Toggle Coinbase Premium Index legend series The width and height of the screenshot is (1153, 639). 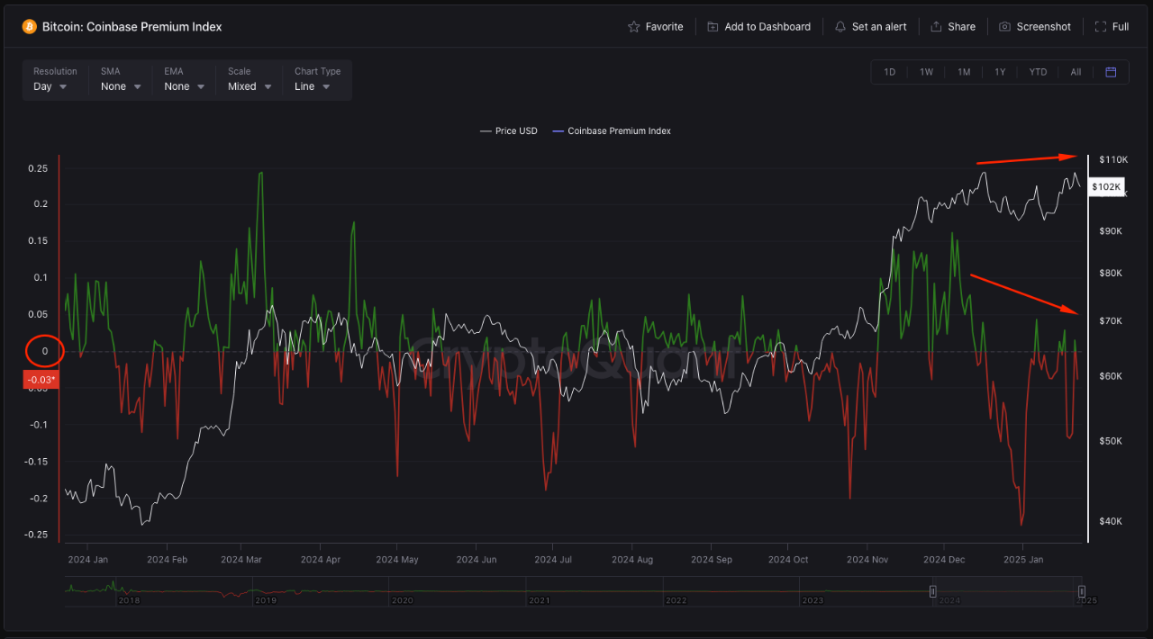(x=612, y=130)
